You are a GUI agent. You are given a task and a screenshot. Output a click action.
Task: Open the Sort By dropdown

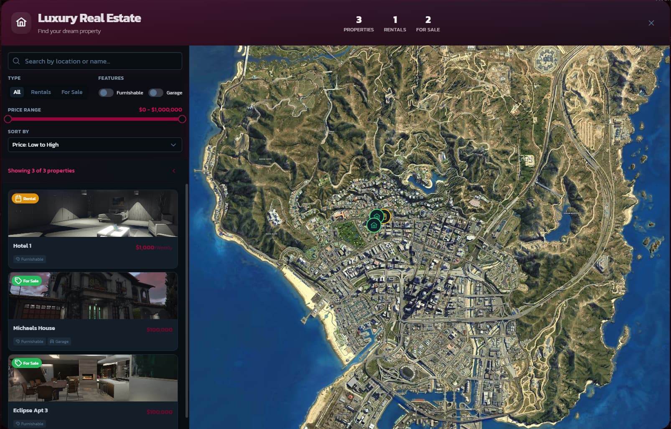click(x=95, y=145)
